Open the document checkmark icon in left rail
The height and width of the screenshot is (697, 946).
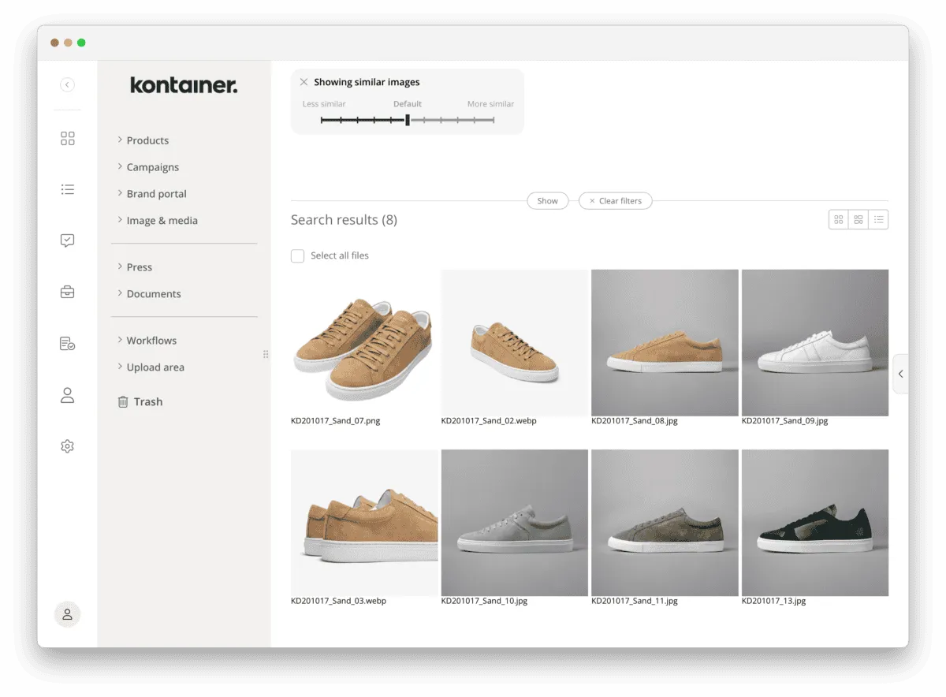68,344
